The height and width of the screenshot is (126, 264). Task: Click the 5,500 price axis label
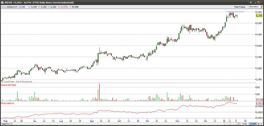[x=259, y=12]
